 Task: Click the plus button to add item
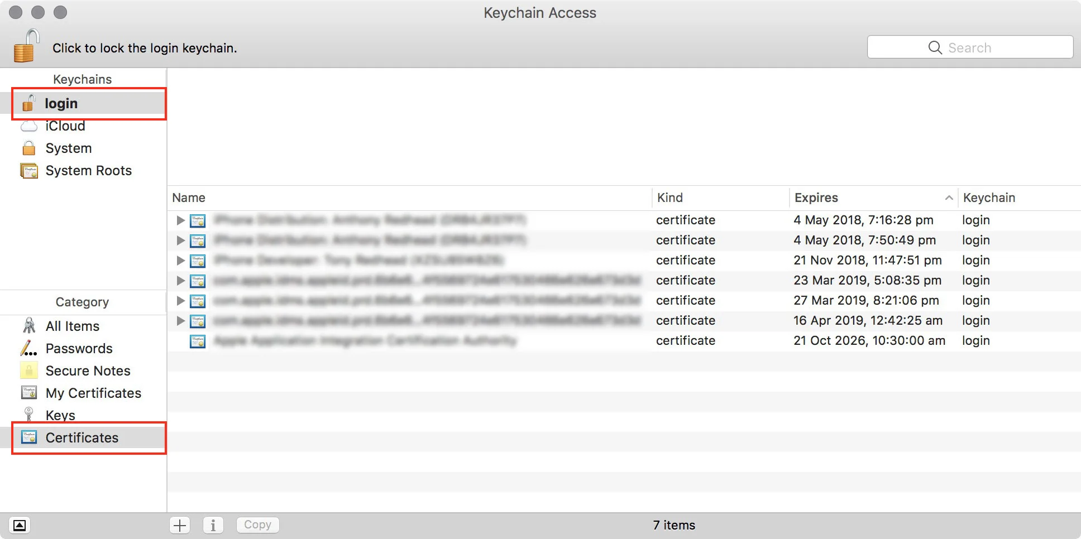(x=180, y=525)
